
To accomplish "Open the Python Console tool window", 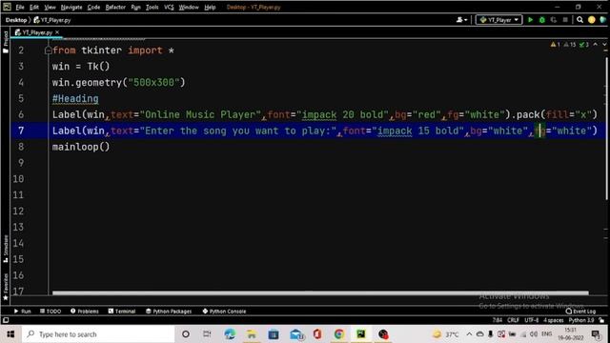I will click(x=224, y=312).
